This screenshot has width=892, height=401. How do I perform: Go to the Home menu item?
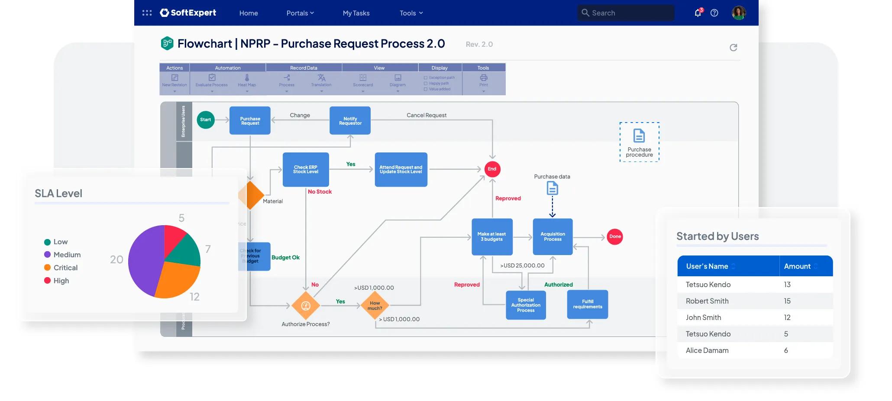pyautogui.click(x=249, y=13)
